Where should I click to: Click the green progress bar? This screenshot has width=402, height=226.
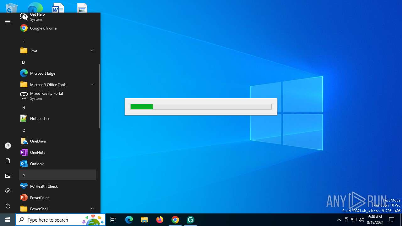(x=201, y=107)
